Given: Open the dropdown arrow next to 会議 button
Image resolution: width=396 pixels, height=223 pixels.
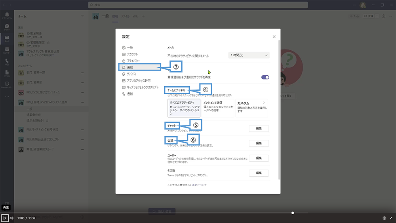Looking at the screenshot, I should point(377,16).
